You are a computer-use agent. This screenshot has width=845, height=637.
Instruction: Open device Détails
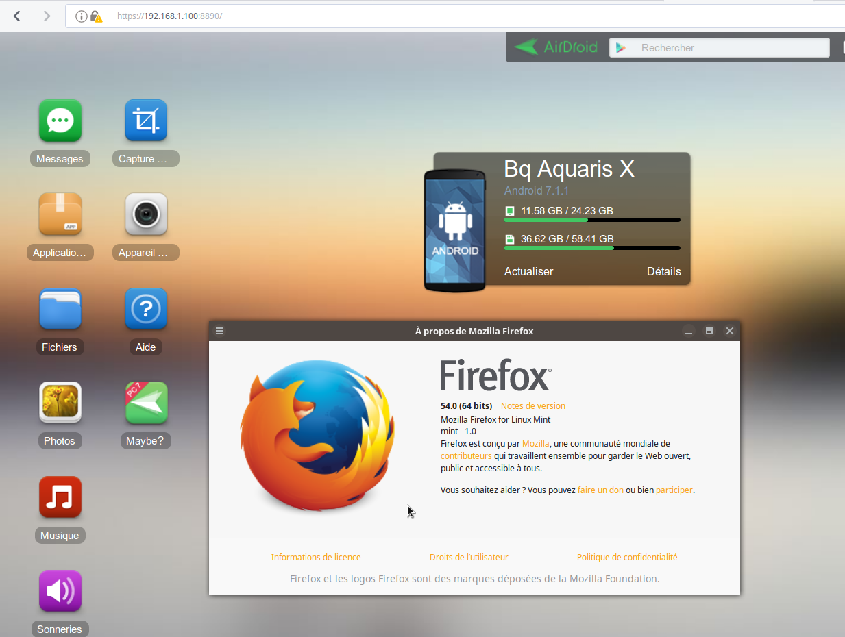[664, 272]
